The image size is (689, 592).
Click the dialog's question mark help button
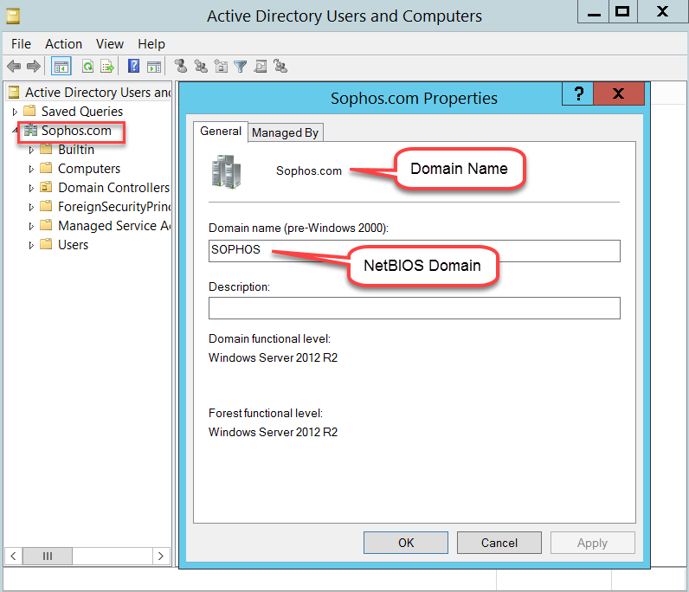click(x=578, y=93)
